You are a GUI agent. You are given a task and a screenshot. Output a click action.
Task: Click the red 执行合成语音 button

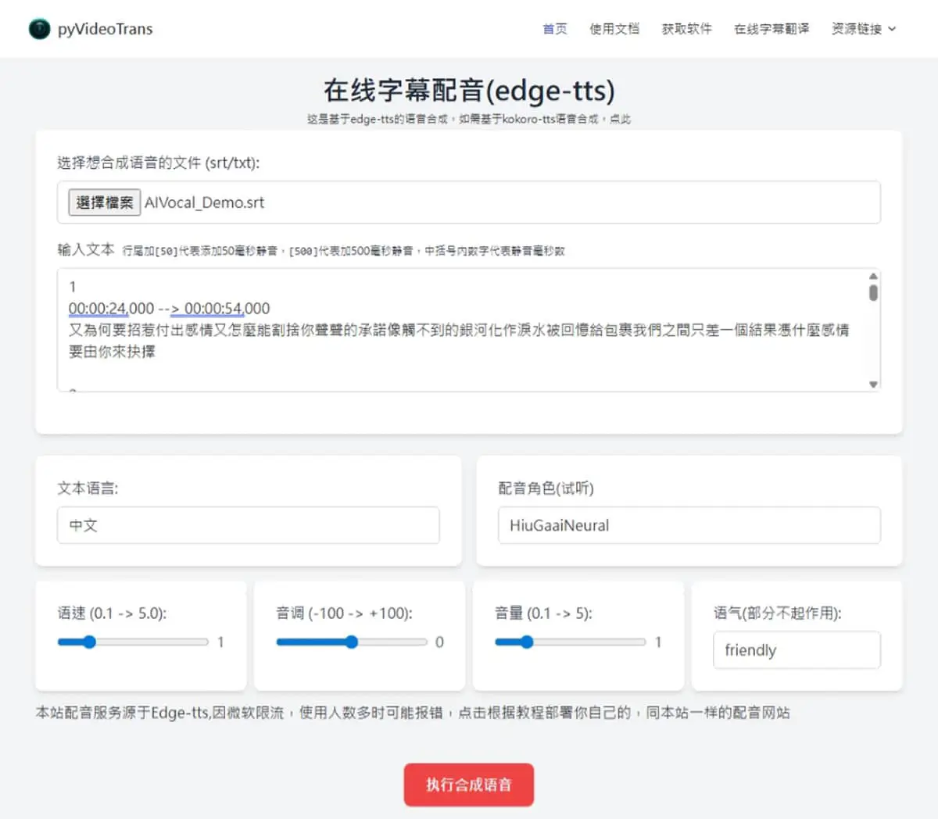tap(469, 785)
